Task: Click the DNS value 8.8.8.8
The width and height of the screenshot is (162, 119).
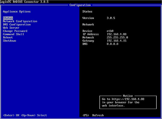Action: (x=112, y=44)
